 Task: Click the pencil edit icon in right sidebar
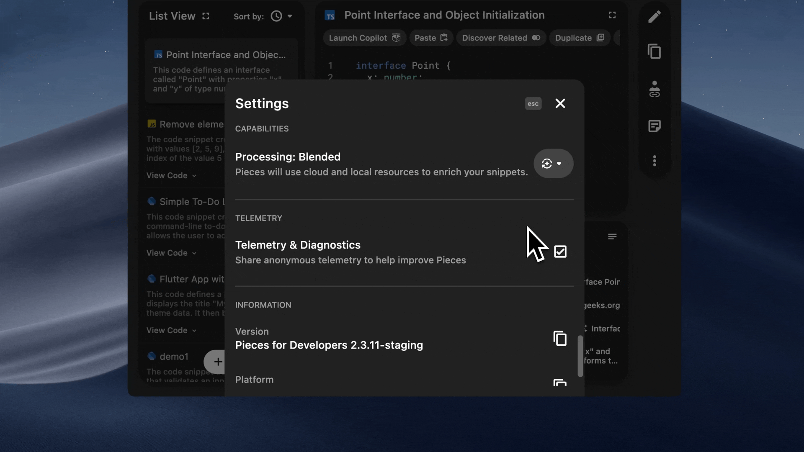tap(654, 17)
